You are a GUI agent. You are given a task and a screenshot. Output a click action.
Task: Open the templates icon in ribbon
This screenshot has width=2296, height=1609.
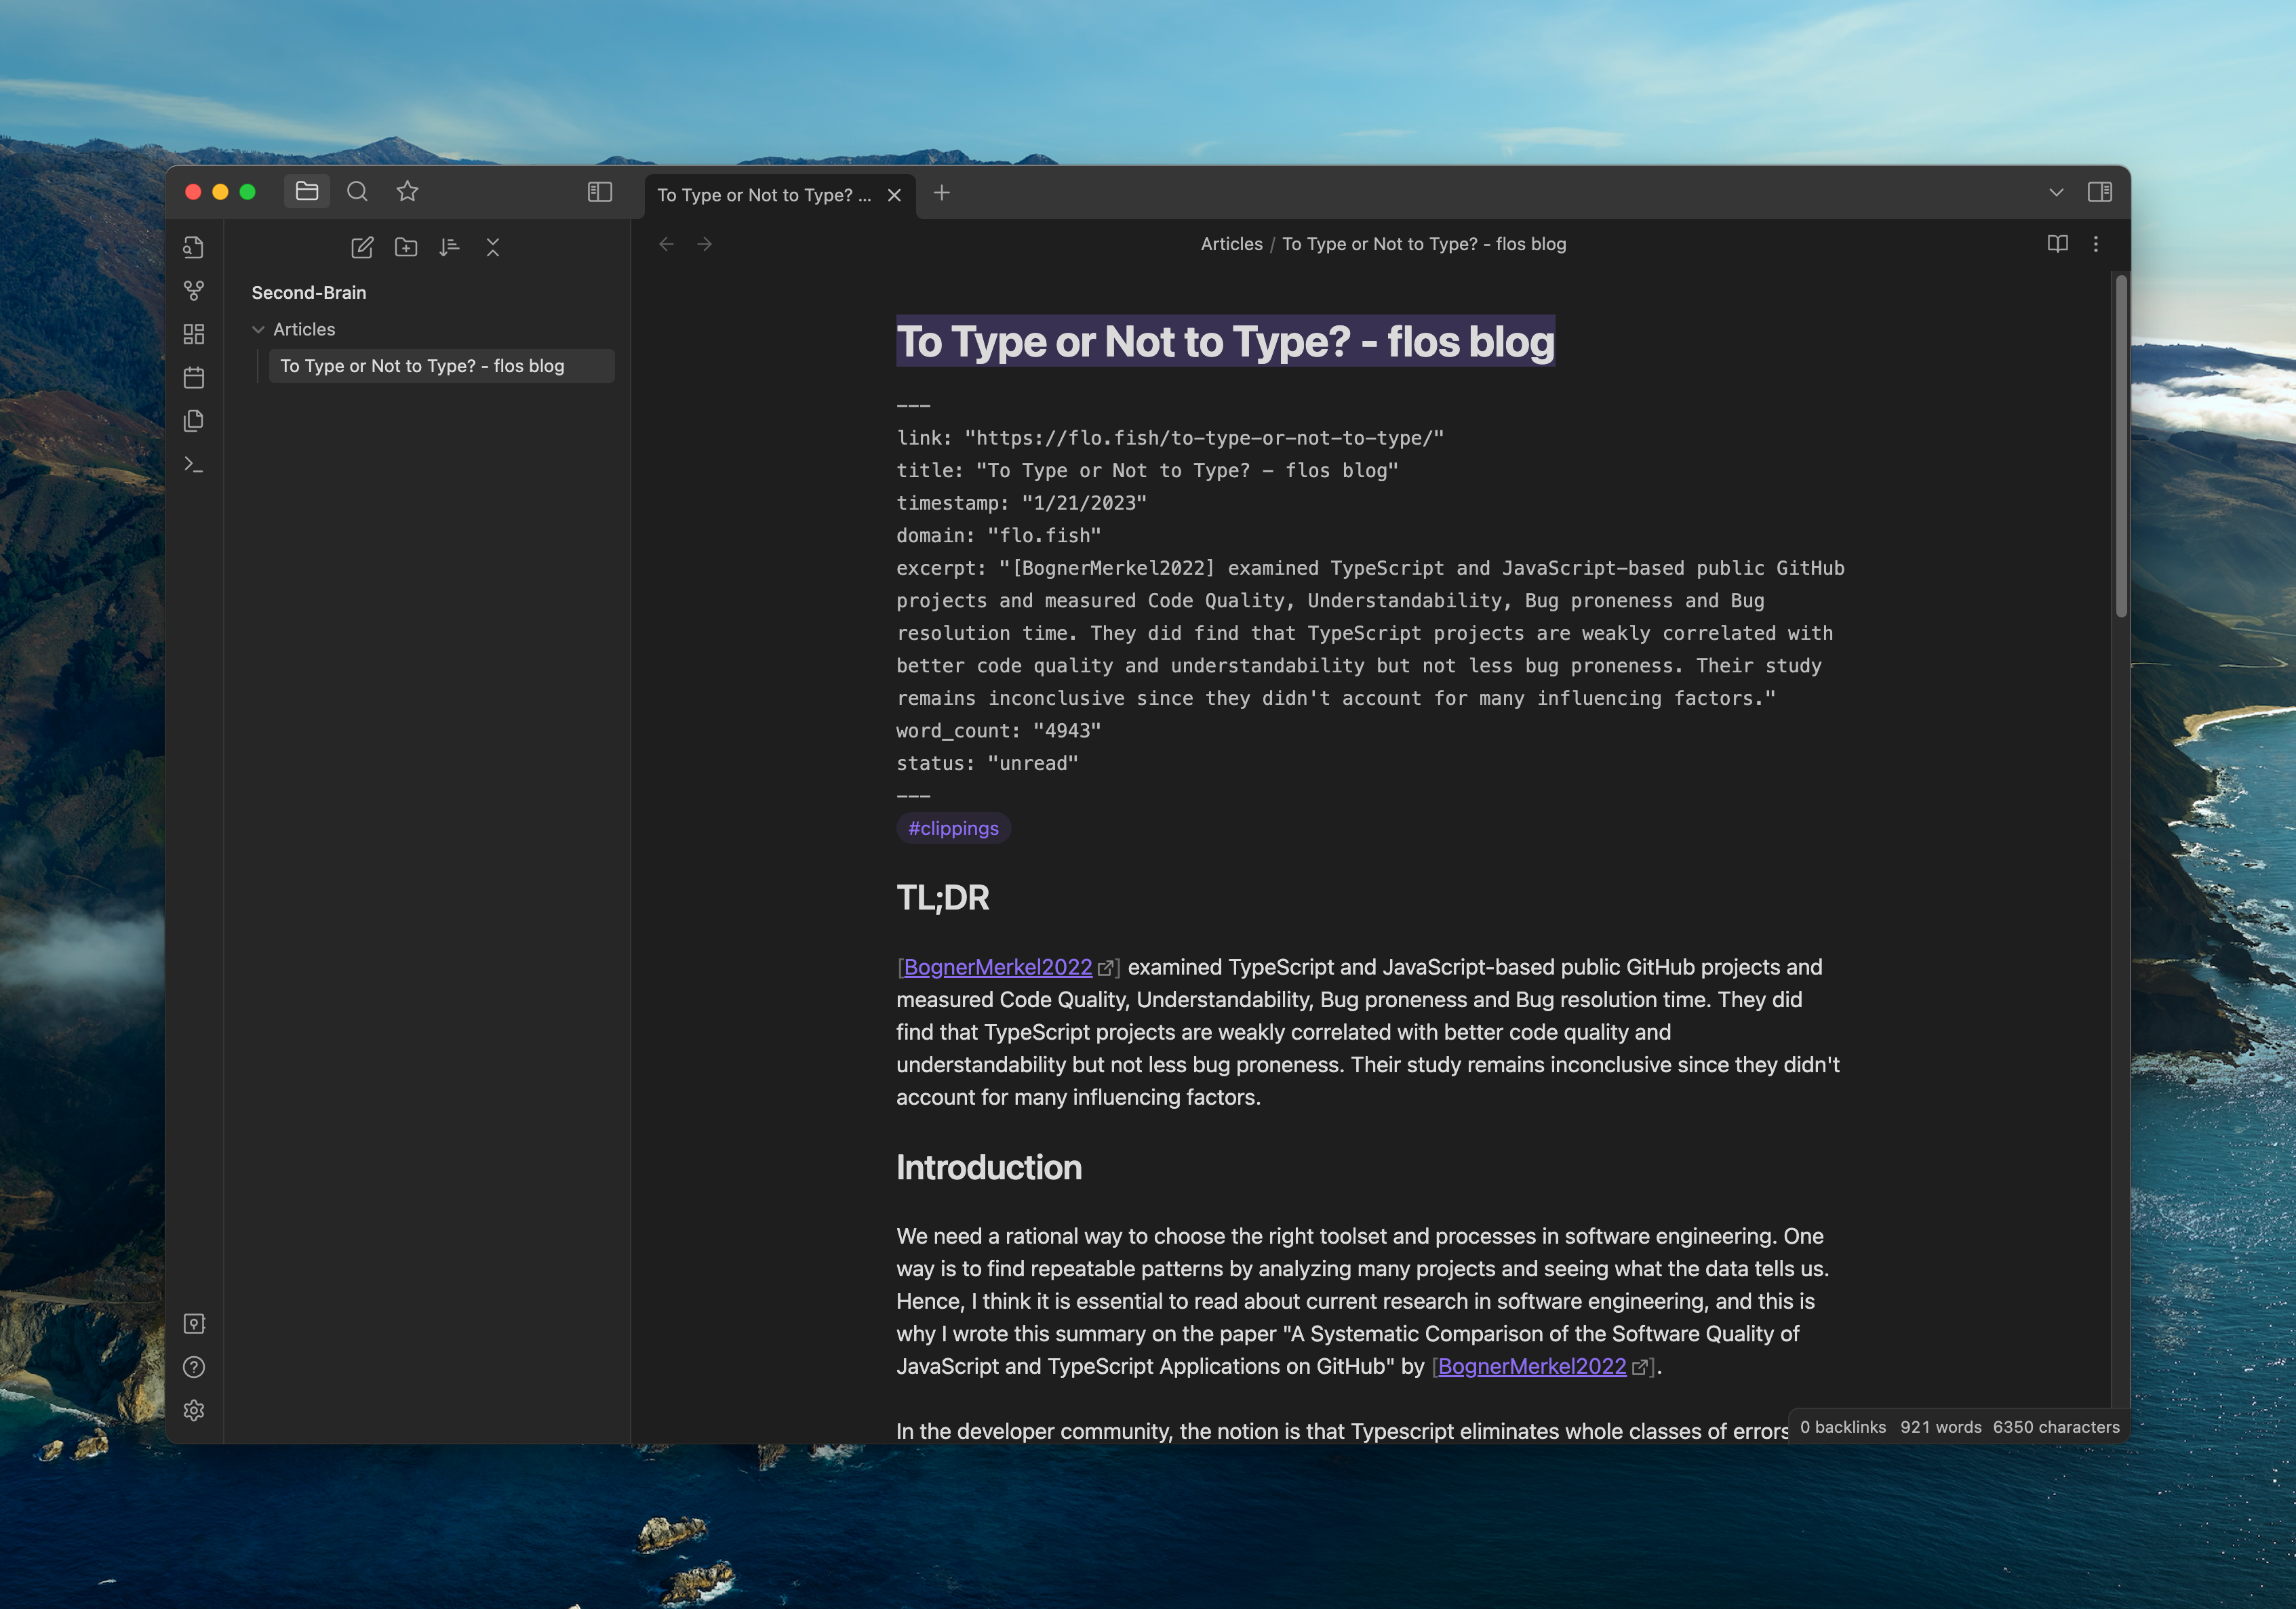point(194,421)
